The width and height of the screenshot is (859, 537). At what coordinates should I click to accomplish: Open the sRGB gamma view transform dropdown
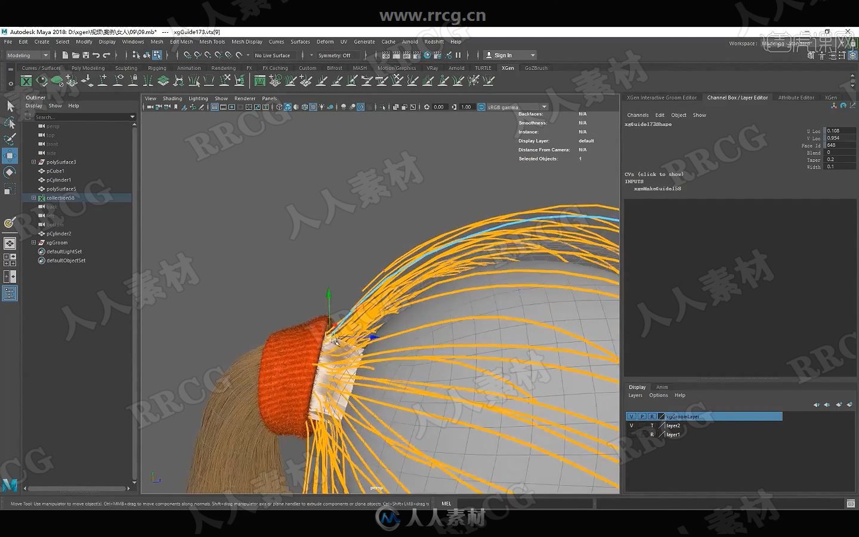[x=517, y=107]
